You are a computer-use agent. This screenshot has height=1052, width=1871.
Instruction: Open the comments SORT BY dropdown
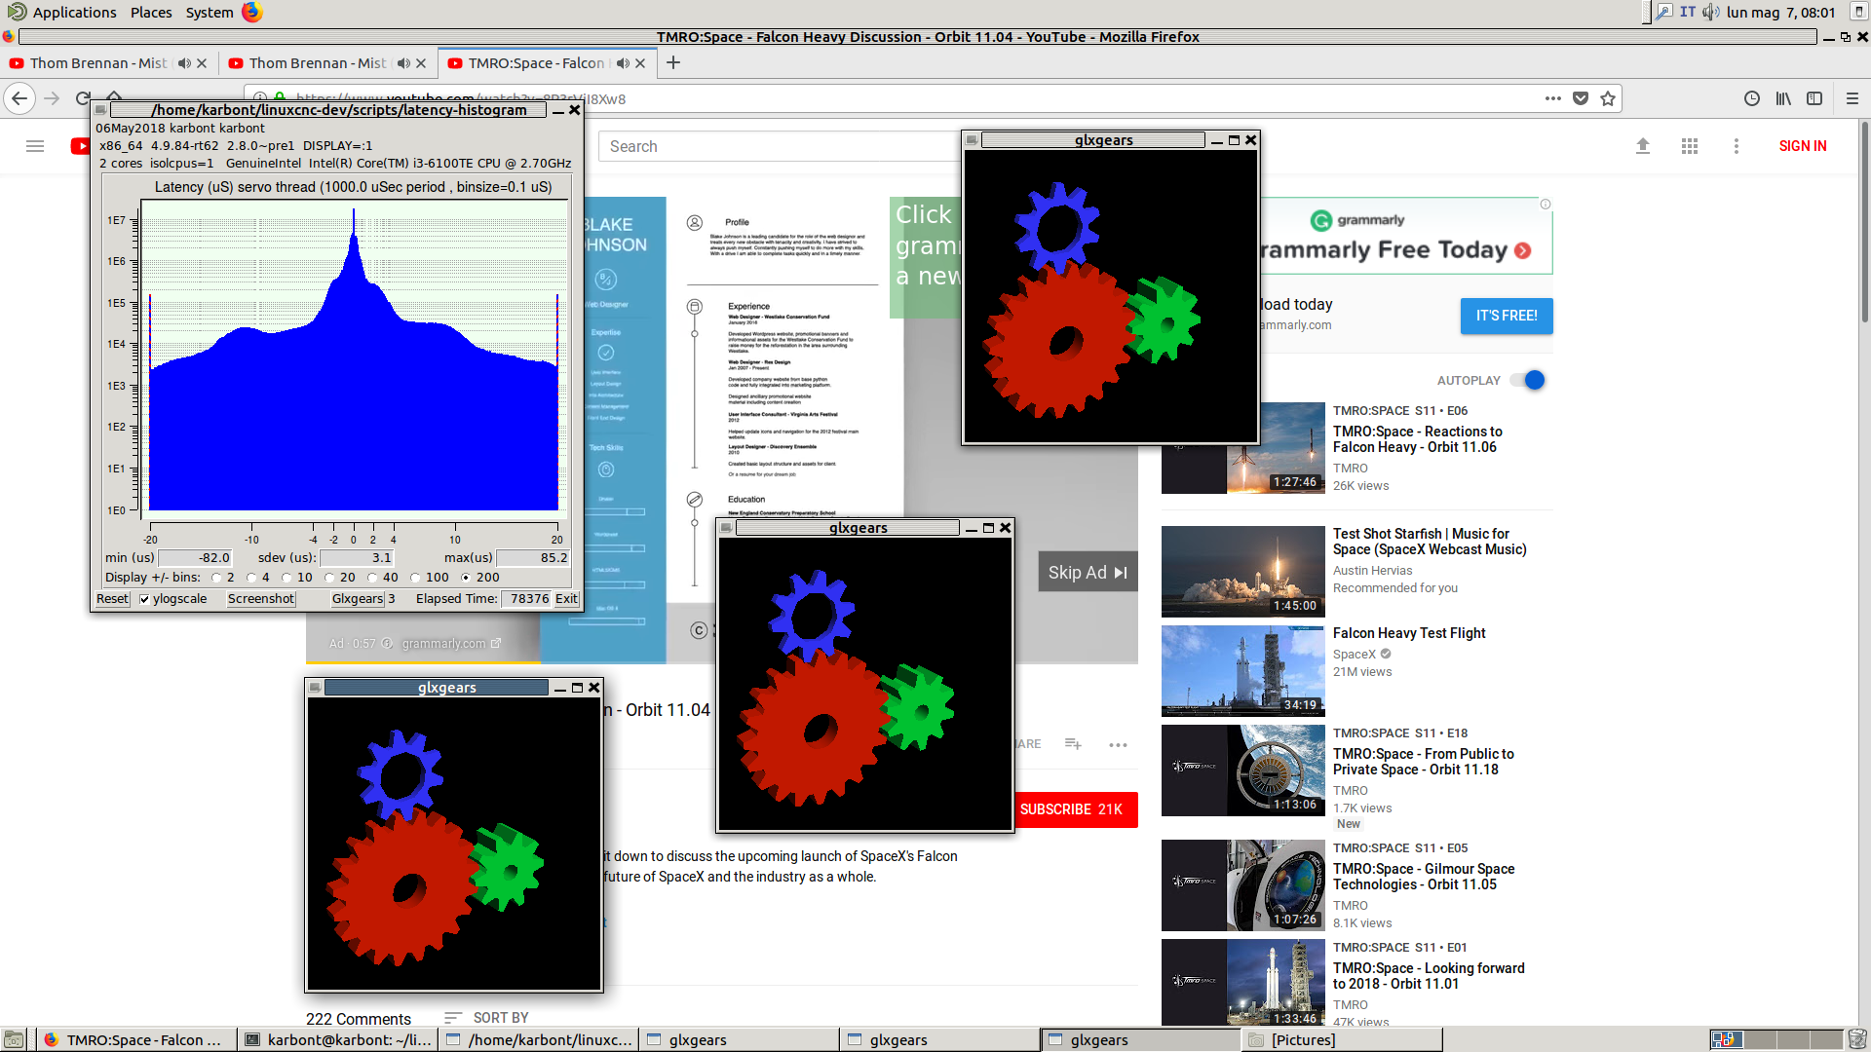[486, 1018]
